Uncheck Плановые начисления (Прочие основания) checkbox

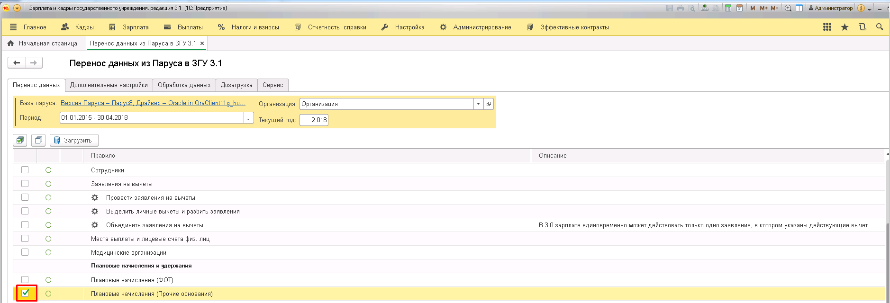pos(25,293)
